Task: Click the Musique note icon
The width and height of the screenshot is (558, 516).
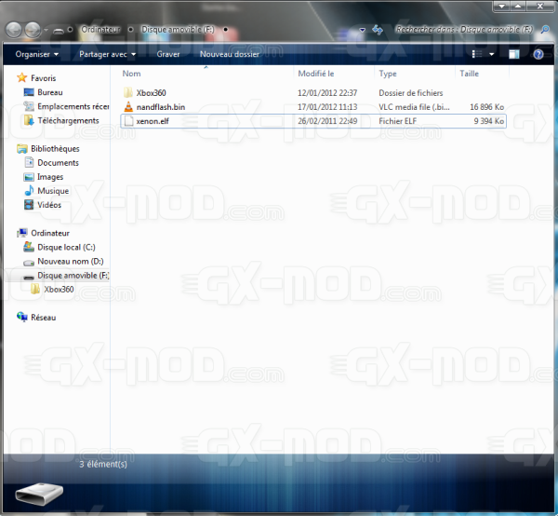Action: [29, 190]
